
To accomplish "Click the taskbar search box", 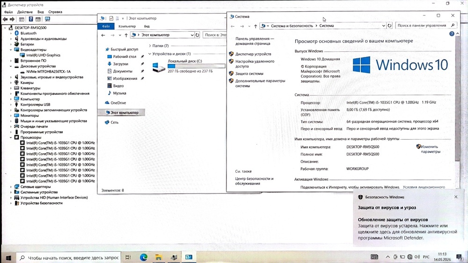I will point(69,258).
